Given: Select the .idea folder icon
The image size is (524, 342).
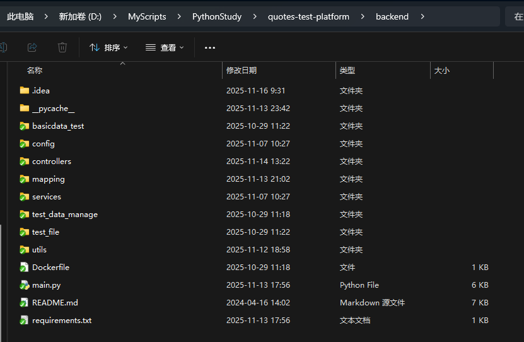Looking at the screenshot, I should coord(25,90).
